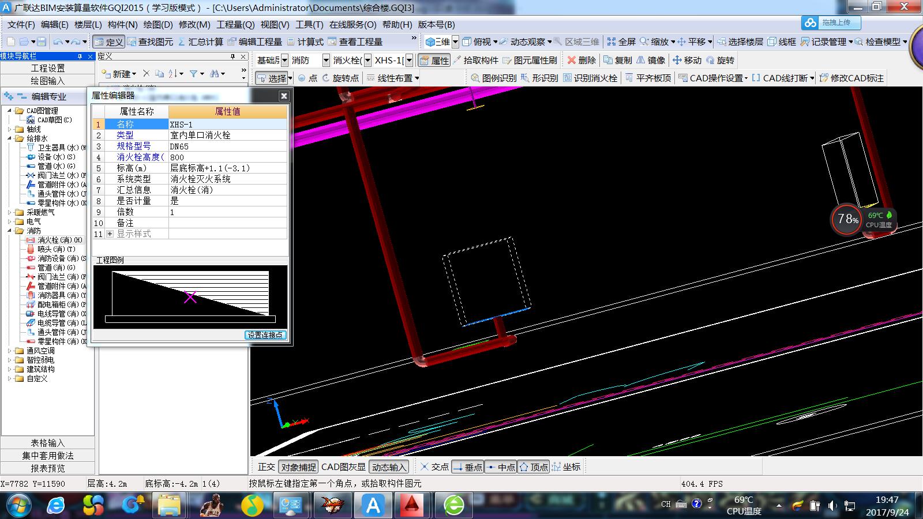Run 汇总计算 summary calculation
Viewport: 923px width, 519px height.
pyautogui.click(x=200, y=42)
